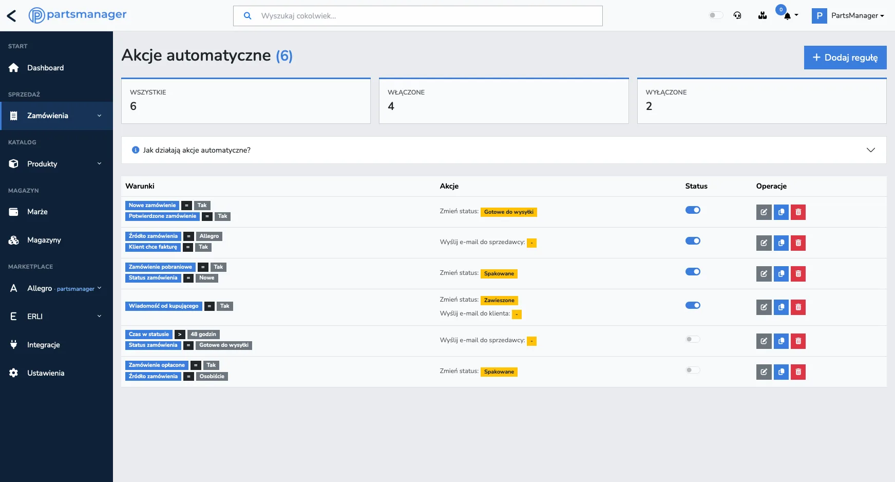895x482 pixels.
Task: Go to Marże in the sidebar
Action: pyautogui.click(x=56, y=212)
